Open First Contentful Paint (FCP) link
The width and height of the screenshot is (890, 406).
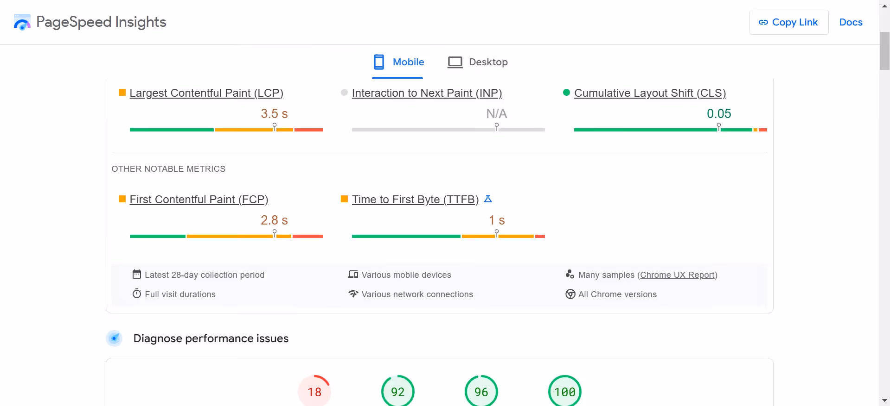(x=199, y=200)
